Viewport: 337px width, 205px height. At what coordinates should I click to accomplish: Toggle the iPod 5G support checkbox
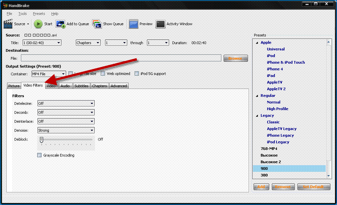click(x=137, y=74)
